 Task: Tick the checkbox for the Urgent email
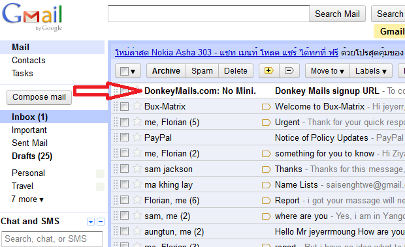coord(124,122)
